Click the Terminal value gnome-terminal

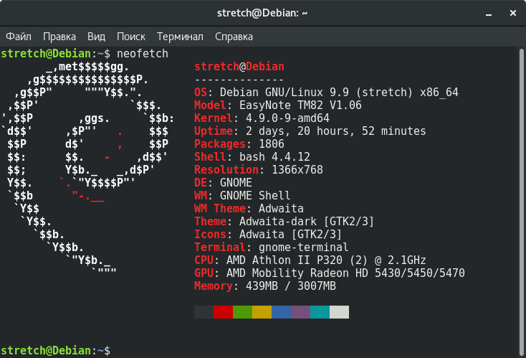[x=303, y=248]
